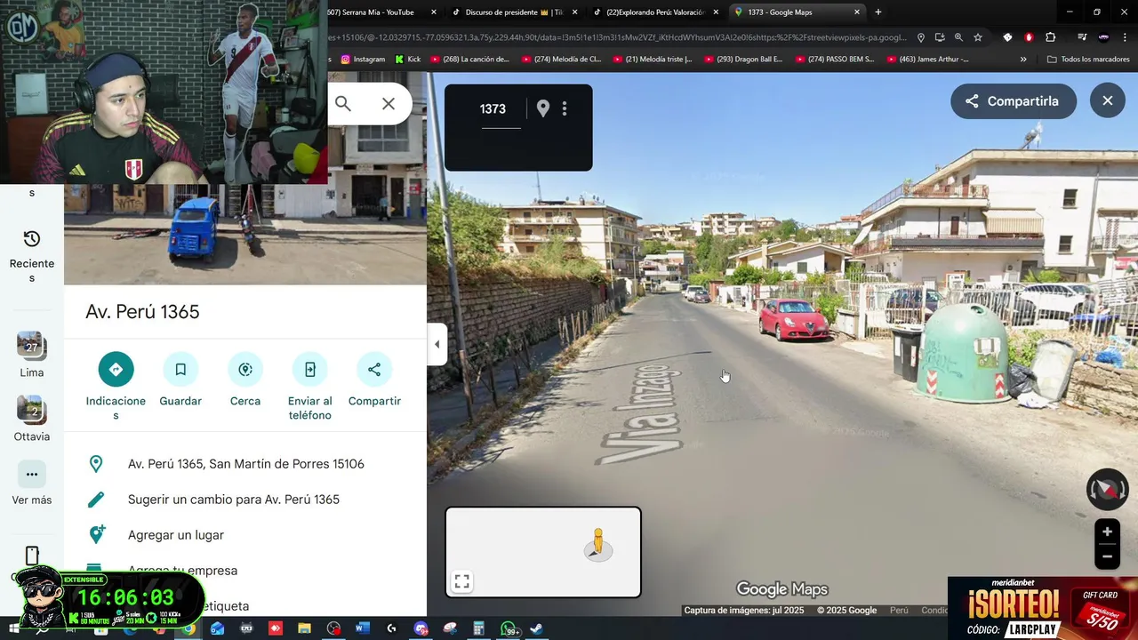Viewport: 1138px width, 640px height.
Task: Click Agrega tu empresa option
Action: (x=182, y=571)
